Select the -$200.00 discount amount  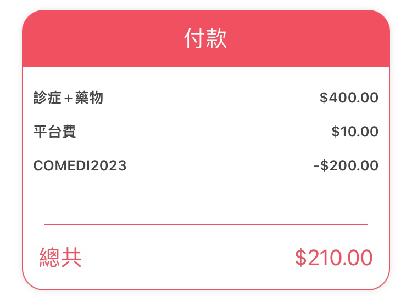[x=346, y=165]
